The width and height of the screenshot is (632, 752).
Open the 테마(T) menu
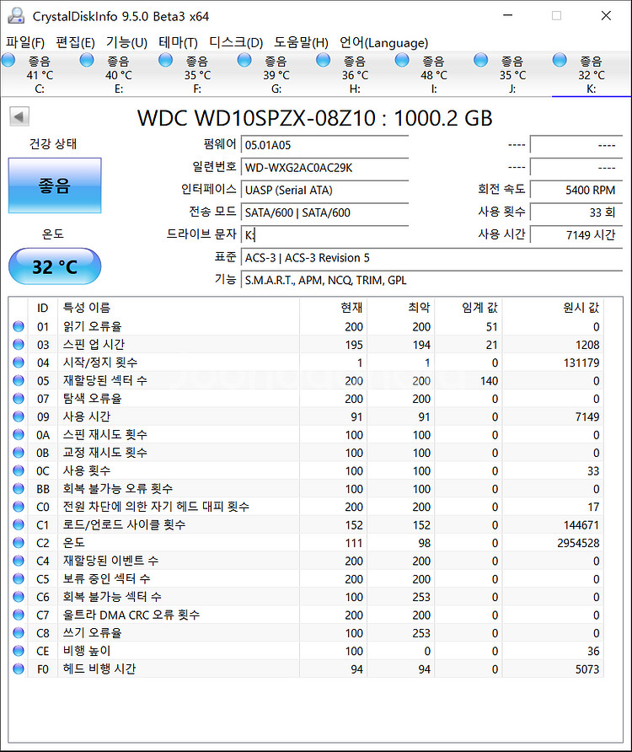(x=178, y=43)
